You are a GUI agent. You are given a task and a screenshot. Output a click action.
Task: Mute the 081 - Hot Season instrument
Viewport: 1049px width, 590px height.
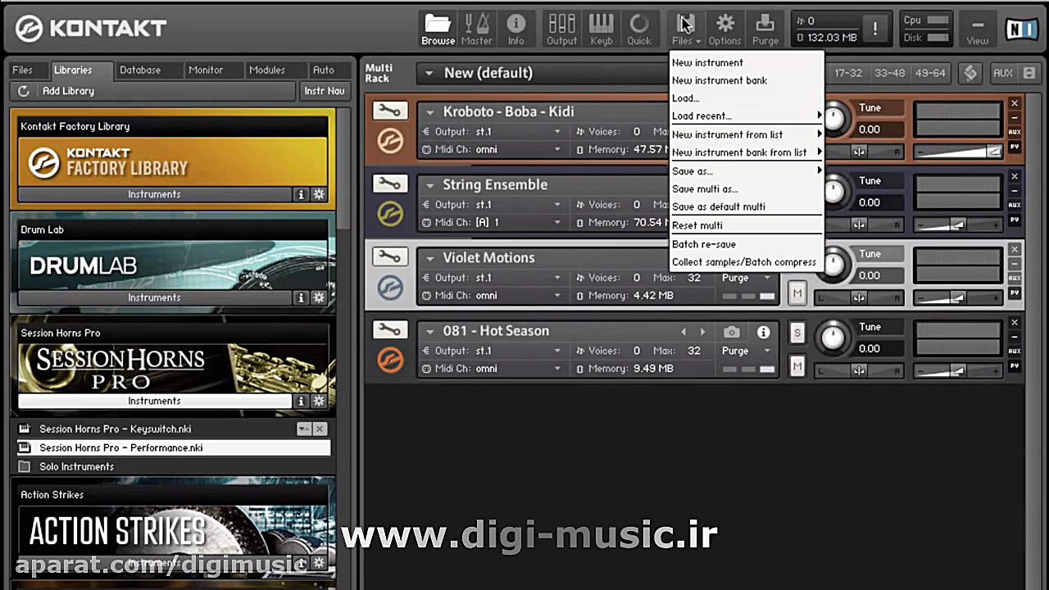pyautogui.click(x=797, y=365)
